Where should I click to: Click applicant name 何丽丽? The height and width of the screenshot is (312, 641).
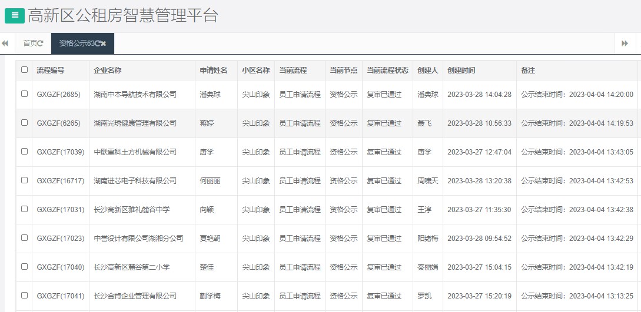click(210, 180)
